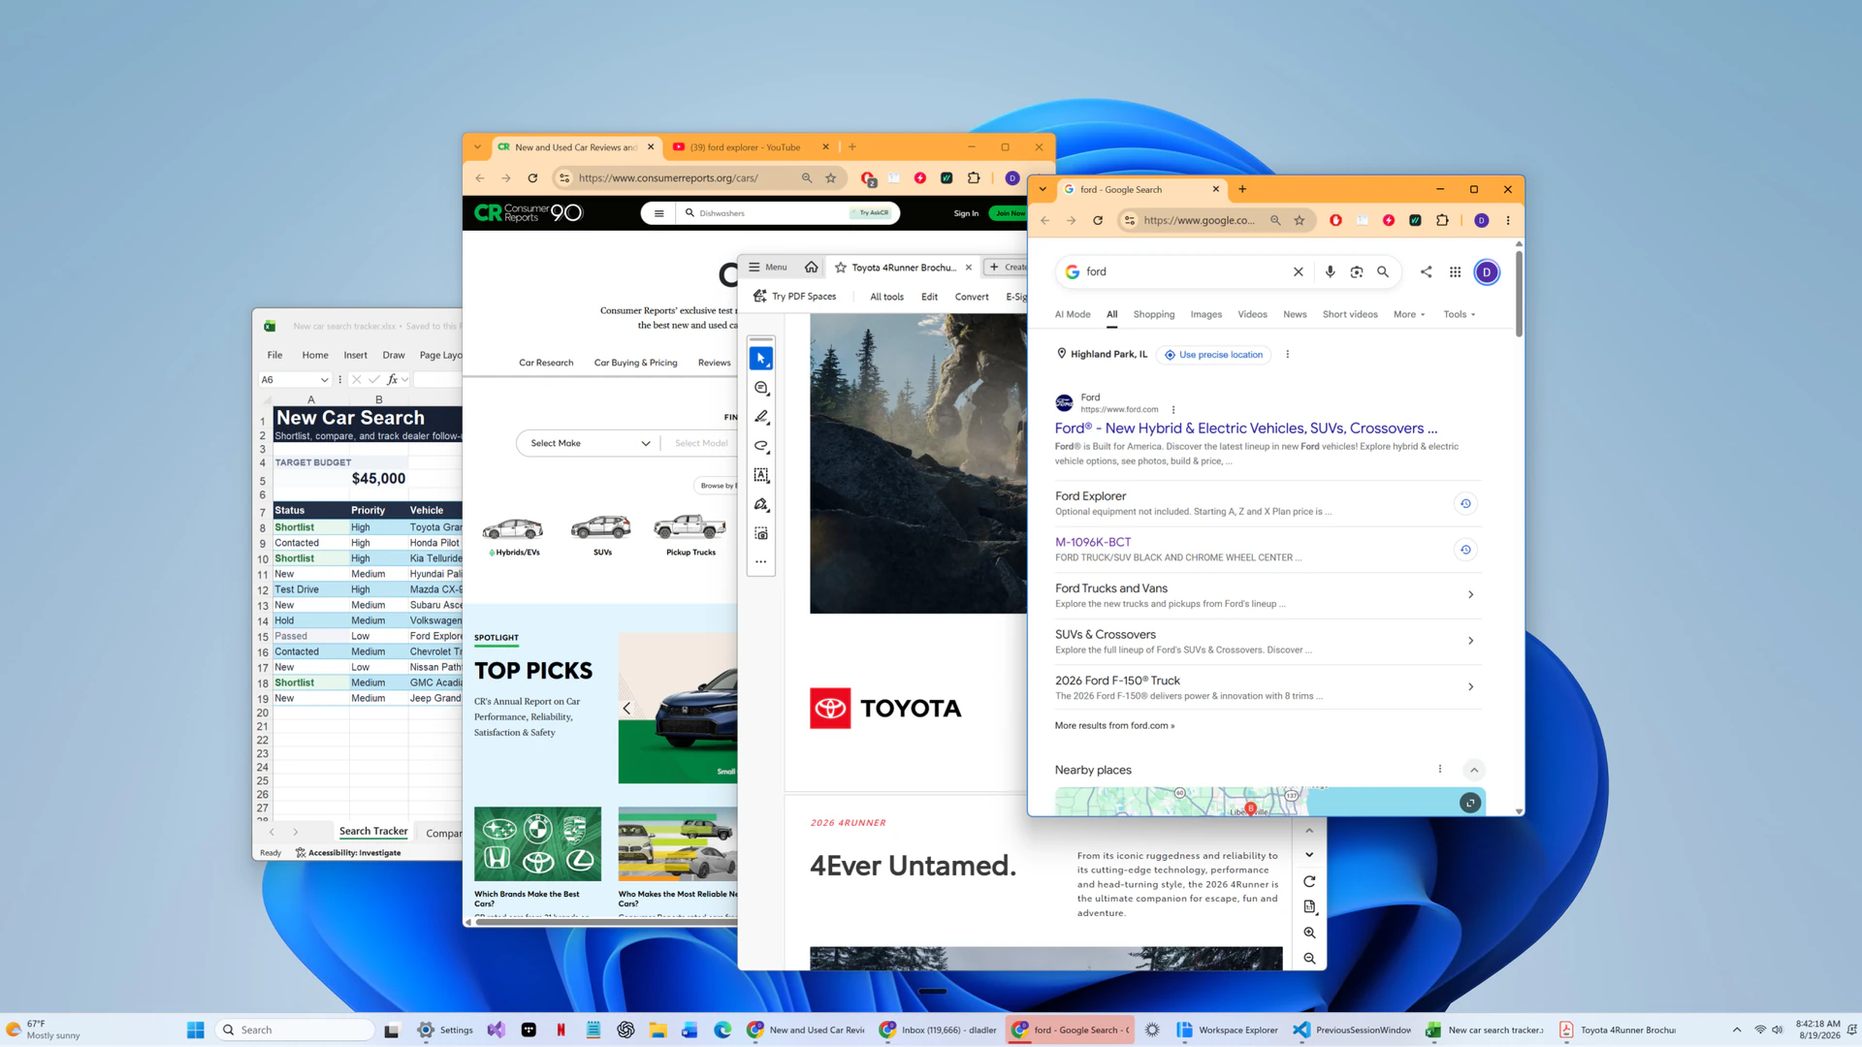Viewport: 1862px width, 1047px height.
Task: Open ChatGPT from the taskbar
Action: (626, 1030)
